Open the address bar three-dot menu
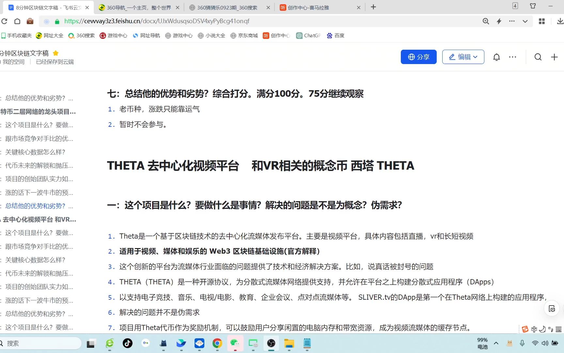Viewport: 564px width, 353px height. [x=512, y=21]
